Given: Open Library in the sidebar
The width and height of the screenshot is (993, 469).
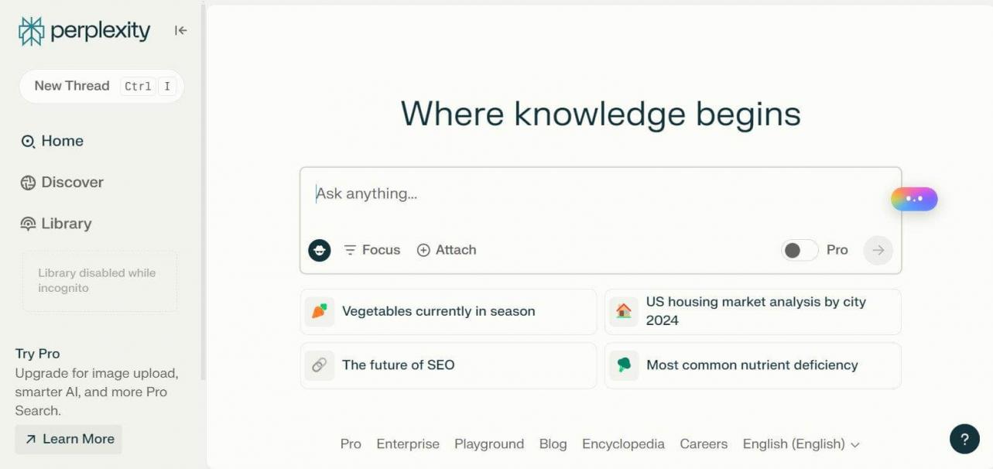Looking at the screenshot, I should coord(56,224).
